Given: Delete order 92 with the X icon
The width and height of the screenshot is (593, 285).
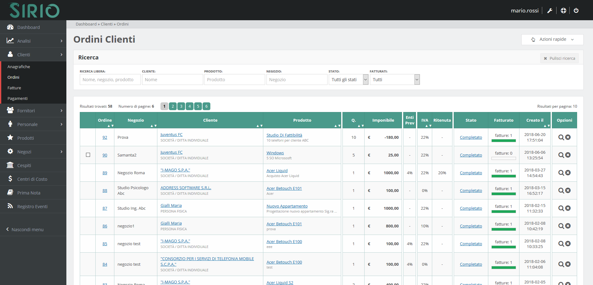Looking at the screenshot, I should (x=568, y=137).
